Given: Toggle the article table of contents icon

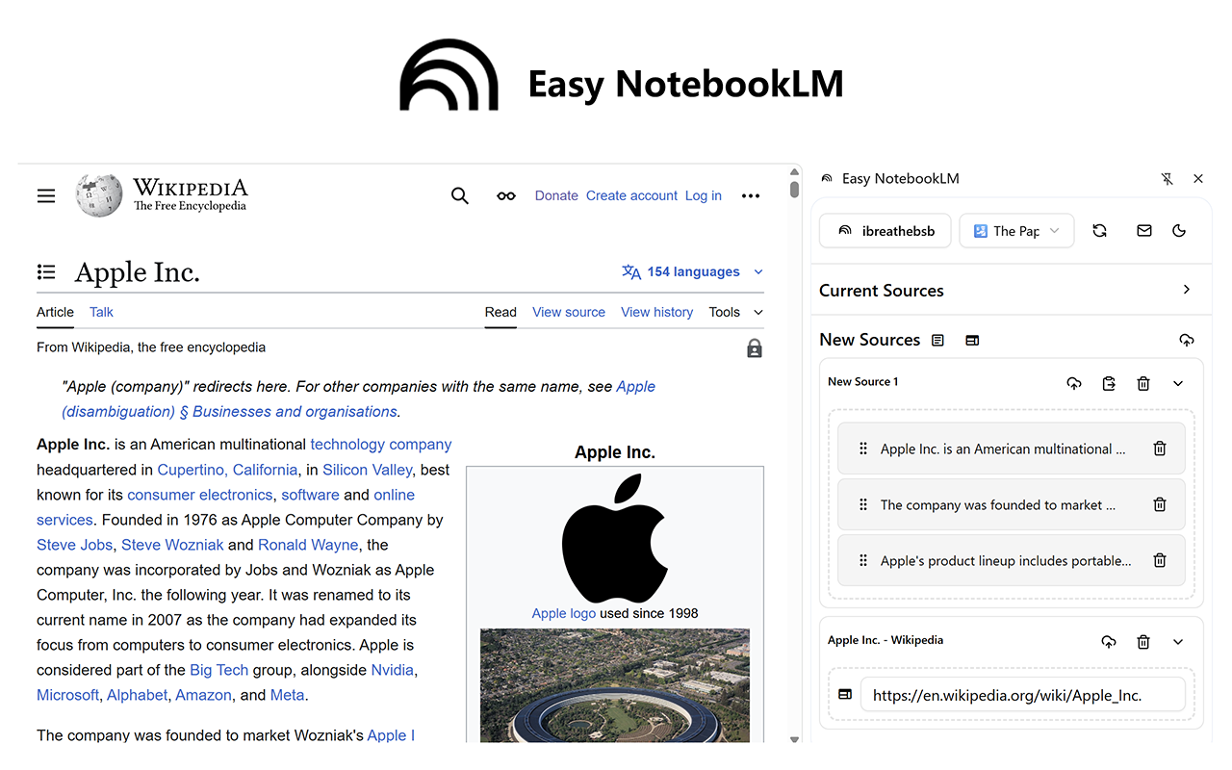Looking at the screenshot, I should pos(46,272).
